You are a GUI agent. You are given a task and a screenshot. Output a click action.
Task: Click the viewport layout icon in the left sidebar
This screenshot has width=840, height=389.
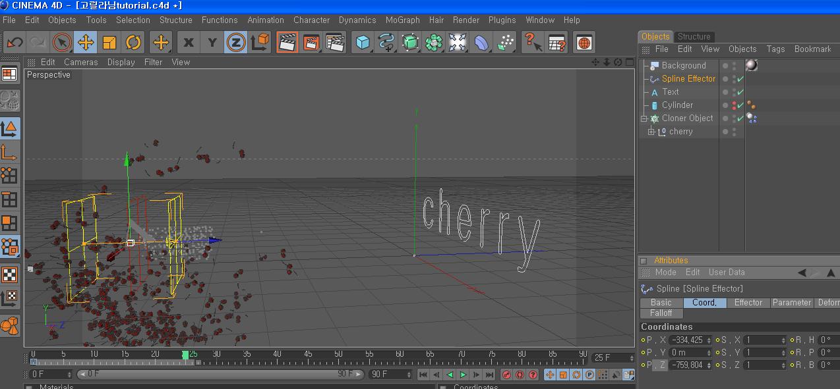pos(10,74)
